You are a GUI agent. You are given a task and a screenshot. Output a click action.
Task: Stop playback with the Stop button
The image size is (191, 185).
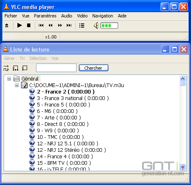click(x=29, y=26)
